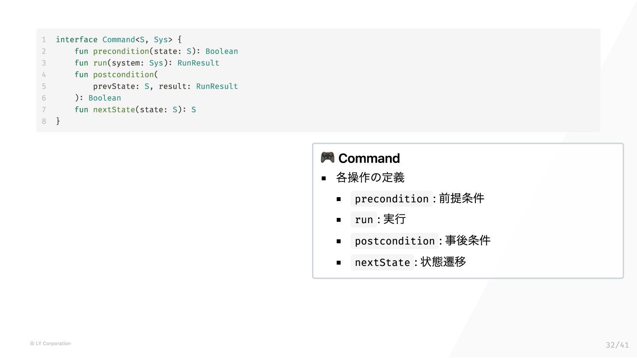Click RunResult type on code line 3
Viewport: 637px width, 358px height.
click(x=198, y=63)
